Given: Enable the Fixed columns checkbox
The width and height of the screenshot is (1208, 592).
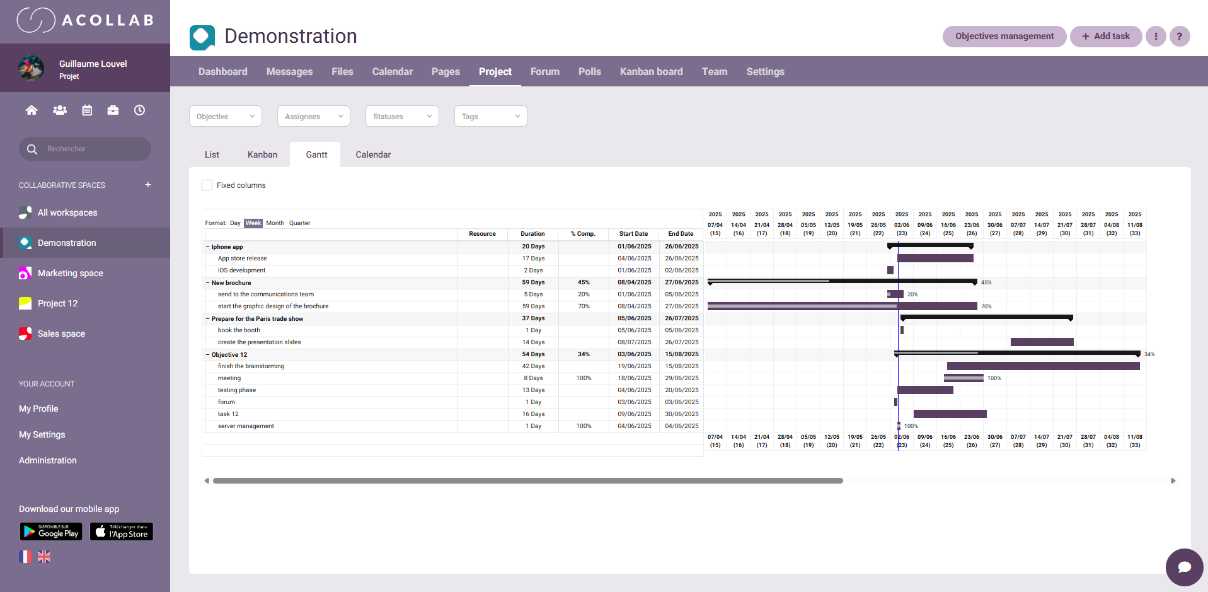Looking at the screenshot, I should click(207, 185).
